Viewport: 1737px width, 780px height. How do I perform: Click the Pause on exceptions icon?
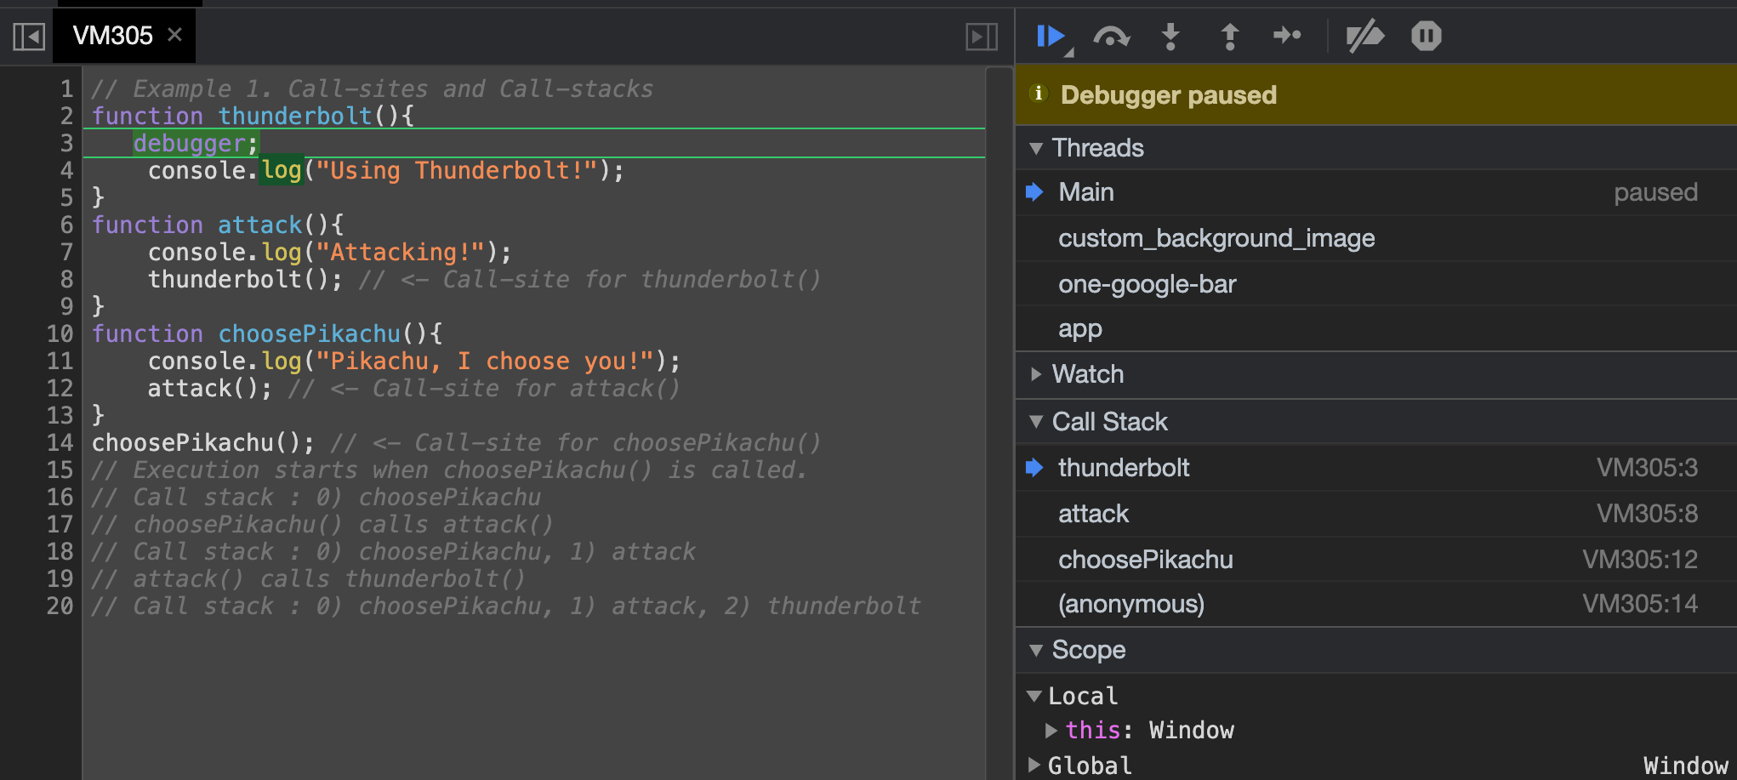(1424, 36)
